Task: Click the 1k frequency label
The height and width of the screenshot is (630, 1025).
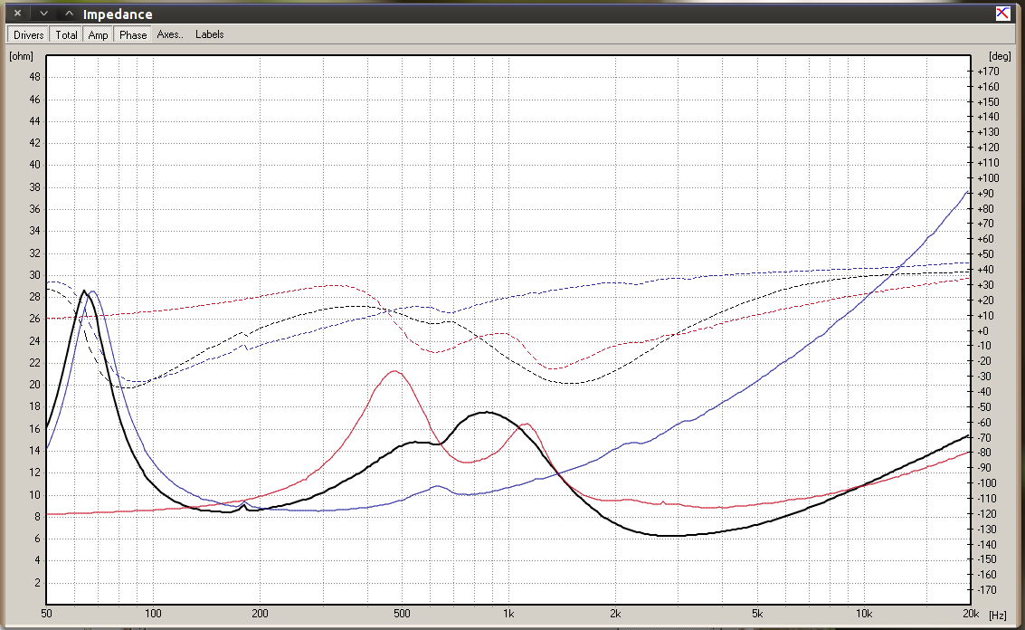Action: click(508, 614)
